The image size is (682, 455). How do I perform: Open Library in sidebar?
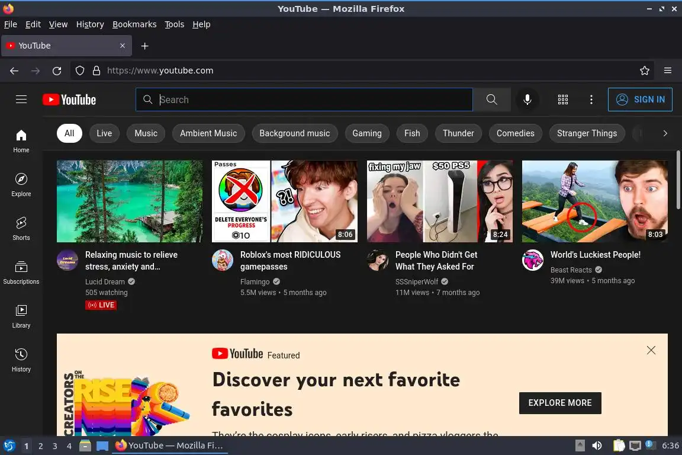[21, 316]
